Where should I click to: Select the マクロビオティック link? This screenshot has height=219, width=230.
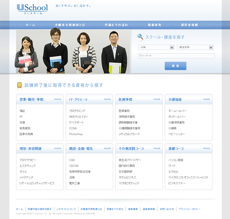[x=129, y=183]
